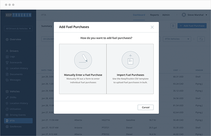The image size is (211, 136).
Task: Click 20.5 gal volume cell
Action: tap(153, 128)
